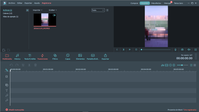Add a new media folder

[x=4, y=50]
